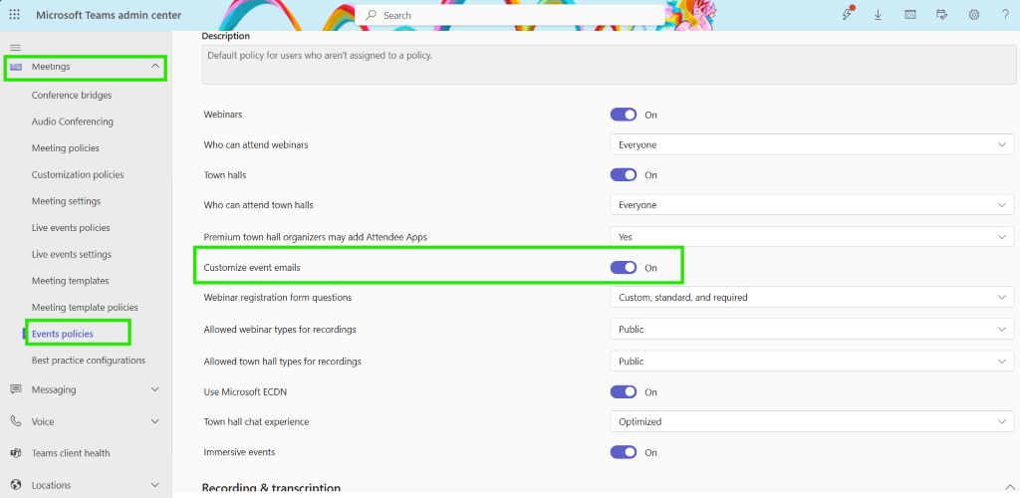This screenshot has width=1020, height=498.
Task: Expand the Messaging section chevron
Action: (x=154, y=389)
